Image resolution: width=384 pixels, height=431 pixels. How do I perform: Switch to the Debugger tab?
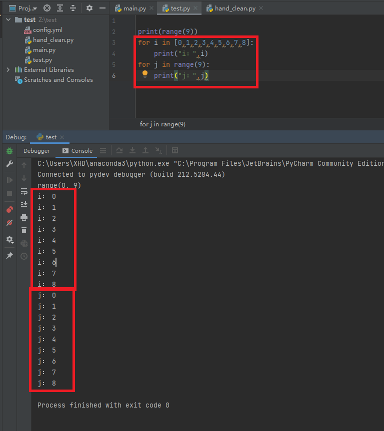click(36, 151)
